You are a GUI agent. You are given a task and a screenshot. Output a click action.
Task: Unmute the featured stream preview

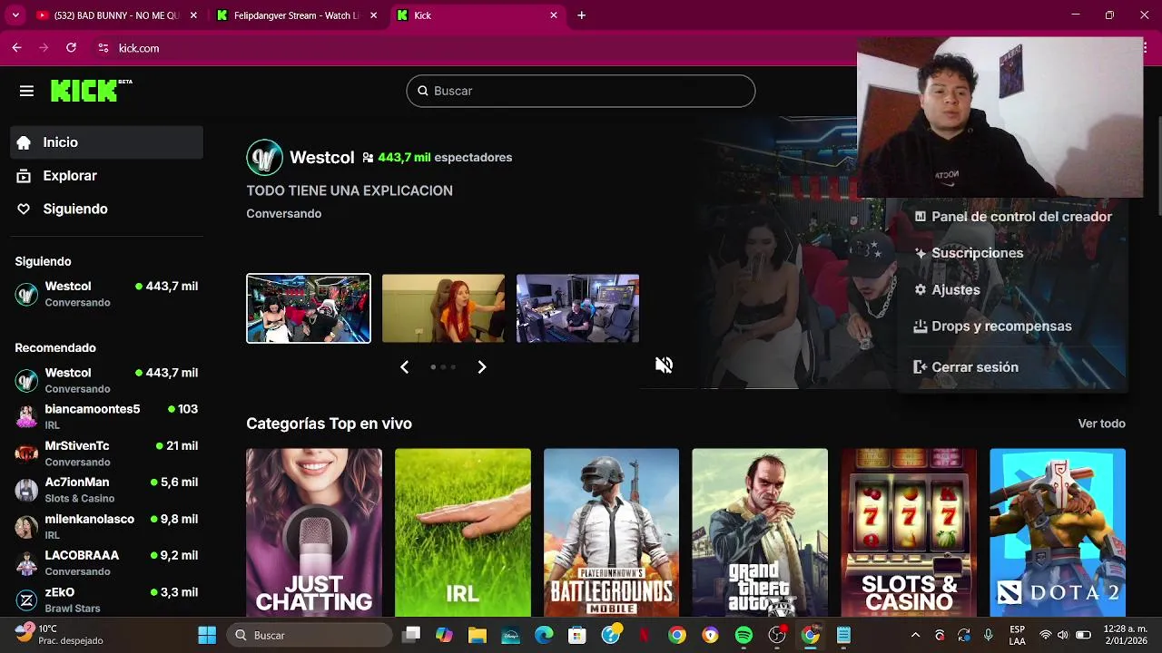665,365
